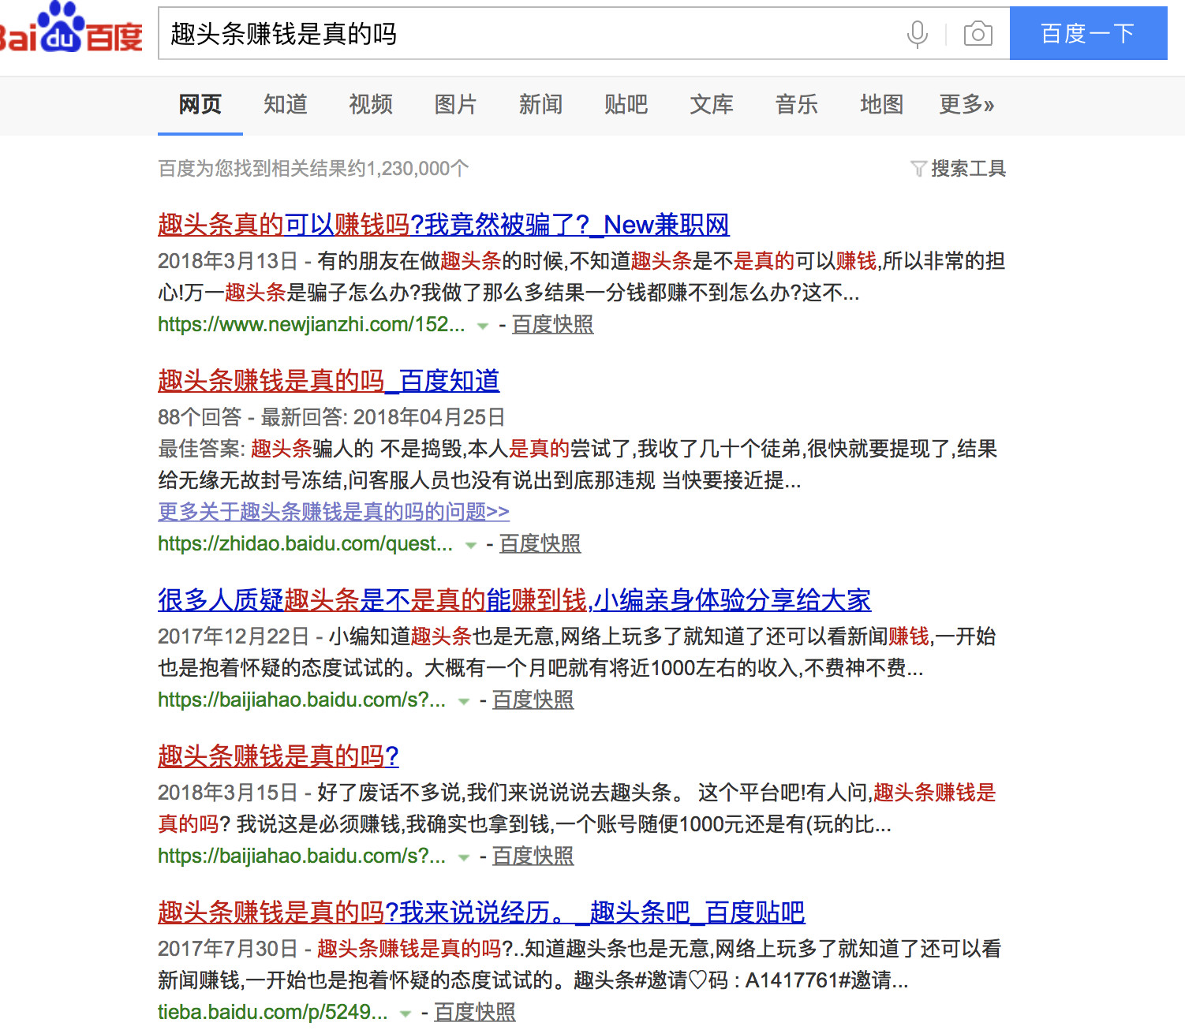The width and height of the screenshot is (1185, 1030).
Task: Click the result count text 约1,230,000个
Action: (409, 169)
